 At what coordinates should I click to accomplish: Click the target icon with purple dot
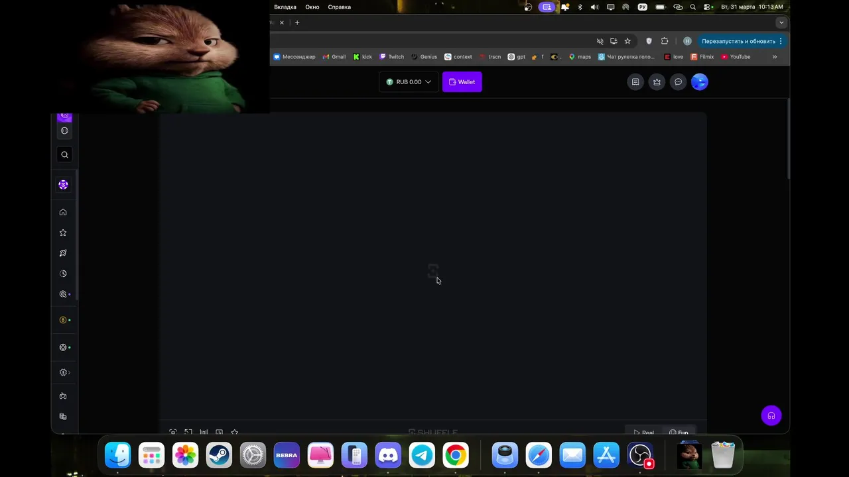point(64,294)
